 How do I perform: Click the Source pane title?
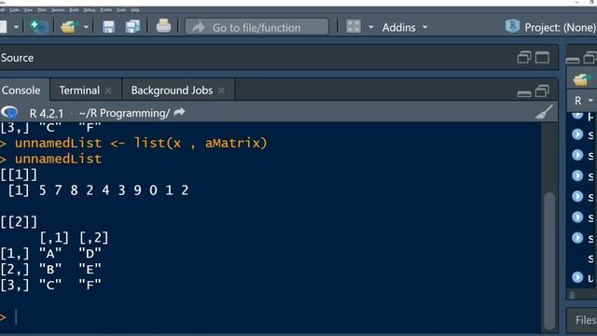coord(17,58)
